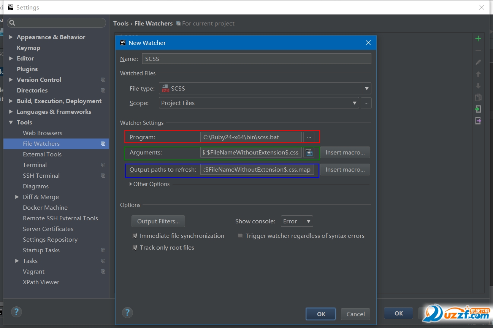The image size is (493, 328).
Task: Click the Scope ellipsis button
Action: pos(366,103)
